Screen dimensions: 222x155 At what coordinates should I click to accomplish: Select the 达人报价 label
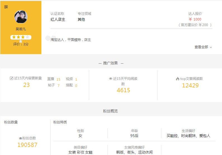(x=195, y=14)
